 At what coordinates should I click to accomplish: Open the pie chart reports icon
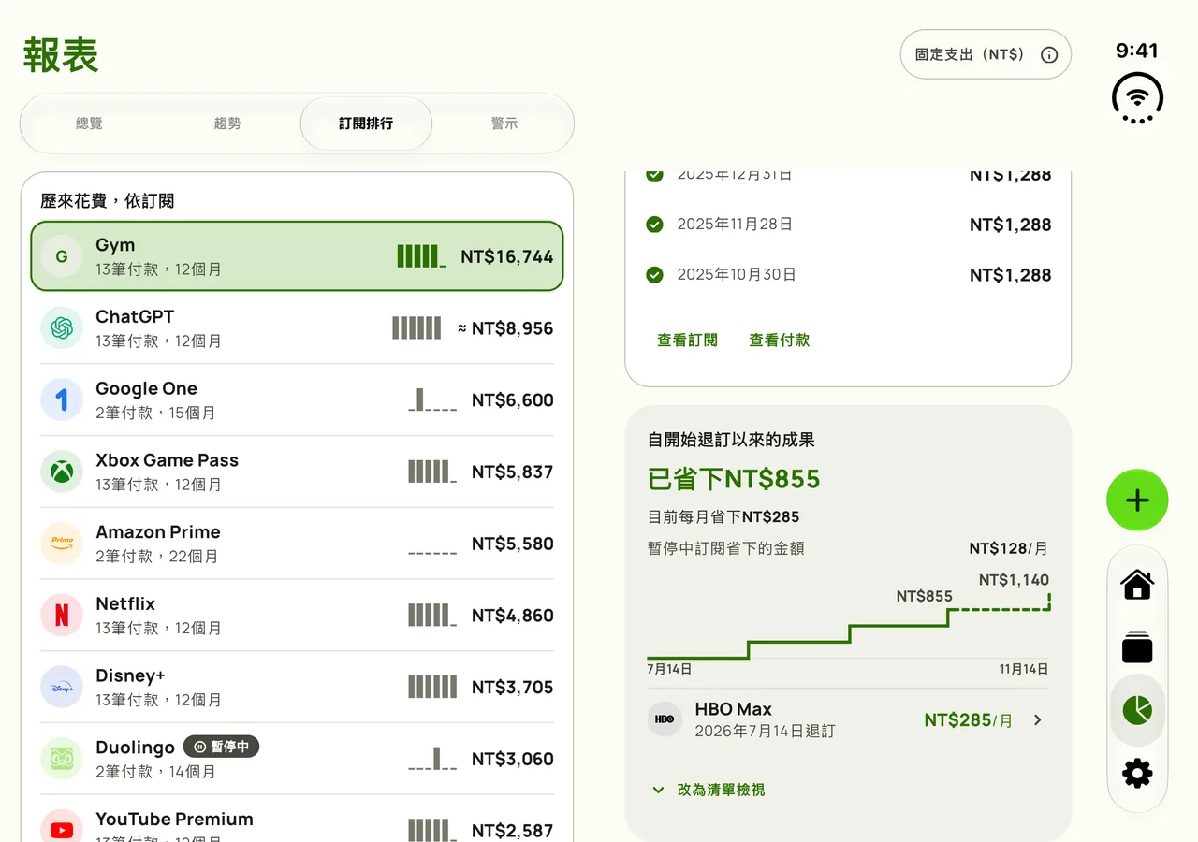[1137, 710]
